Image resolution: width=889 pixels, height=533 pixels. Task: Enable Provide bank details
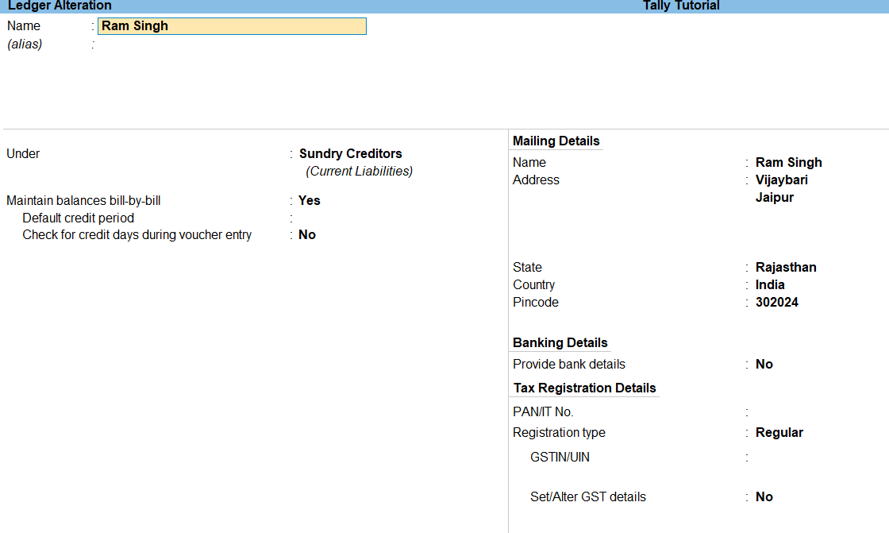click(x=763, y=364)
